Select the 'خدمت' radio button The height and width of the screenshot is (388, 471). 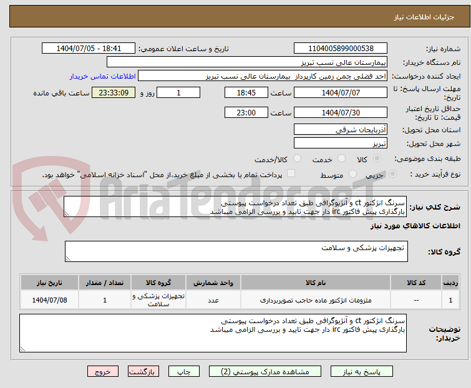pyautogui.click(x=341, y=158)
